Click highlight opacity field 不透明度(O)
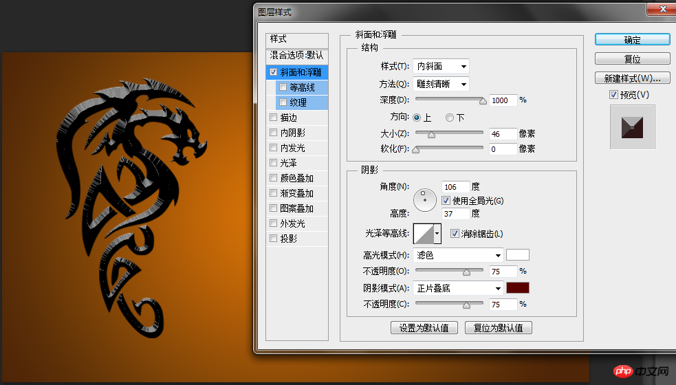 pyautogui.click(x=503, y=272)
